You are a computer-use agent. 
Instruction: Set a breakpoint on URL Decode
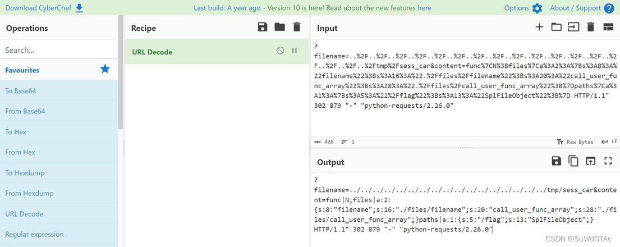coord(294,51)
